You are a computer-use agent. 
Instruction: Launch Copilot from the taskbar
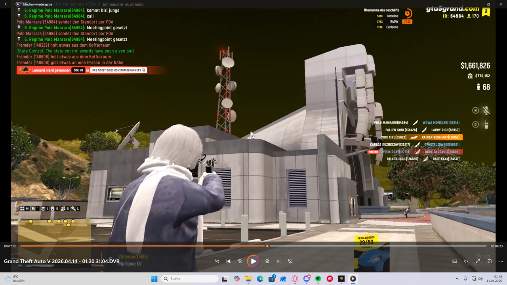click(x=237, y=279)
